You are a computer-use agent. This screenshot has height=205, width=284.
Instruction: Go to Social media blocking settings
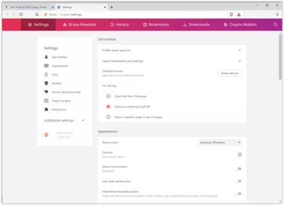(x=66, y=92)
